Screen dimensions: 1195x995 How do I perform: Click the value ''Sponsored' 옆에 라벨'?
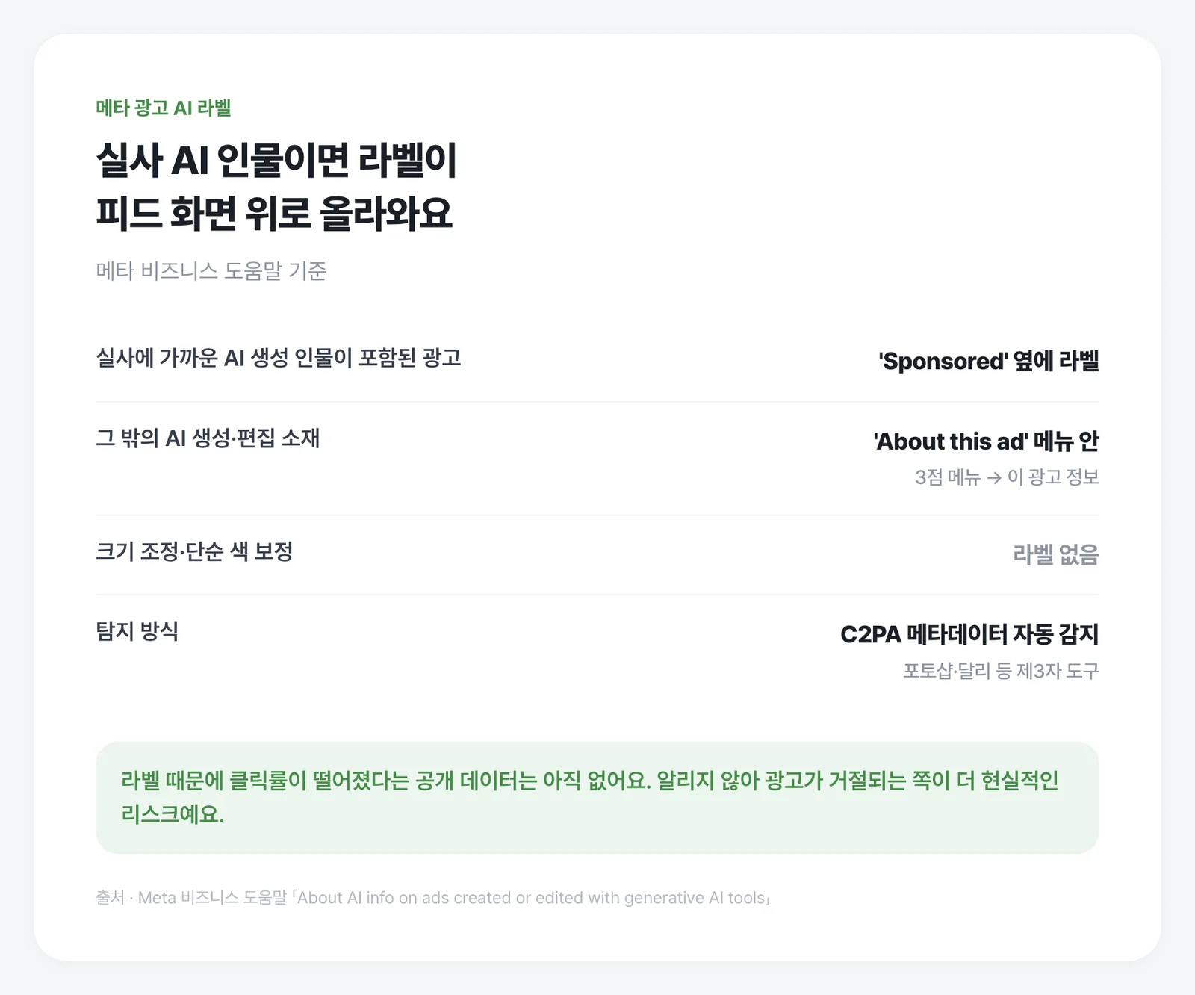pos(988,362)
